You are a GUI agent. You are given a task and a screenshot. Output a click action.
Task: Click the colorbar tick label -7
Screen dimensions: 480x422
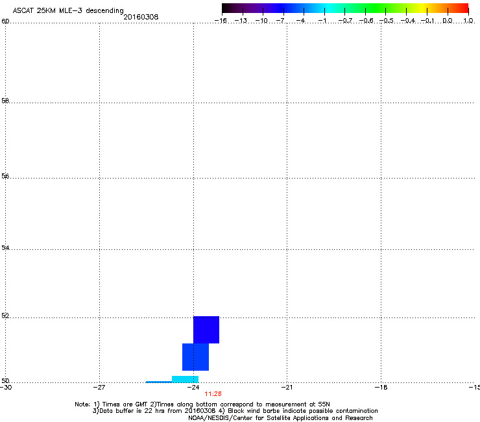pyautogui.click(x=281, y=21)
